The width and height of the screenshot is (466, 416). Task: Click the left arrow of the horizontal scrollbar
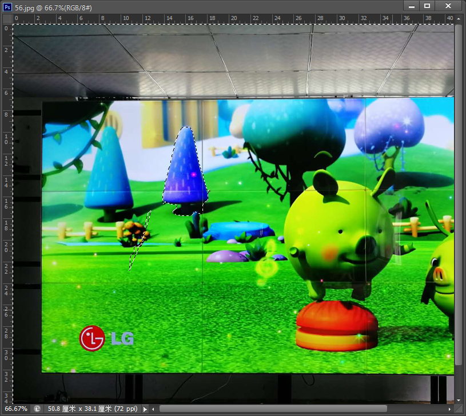click(x=153, y=409)
